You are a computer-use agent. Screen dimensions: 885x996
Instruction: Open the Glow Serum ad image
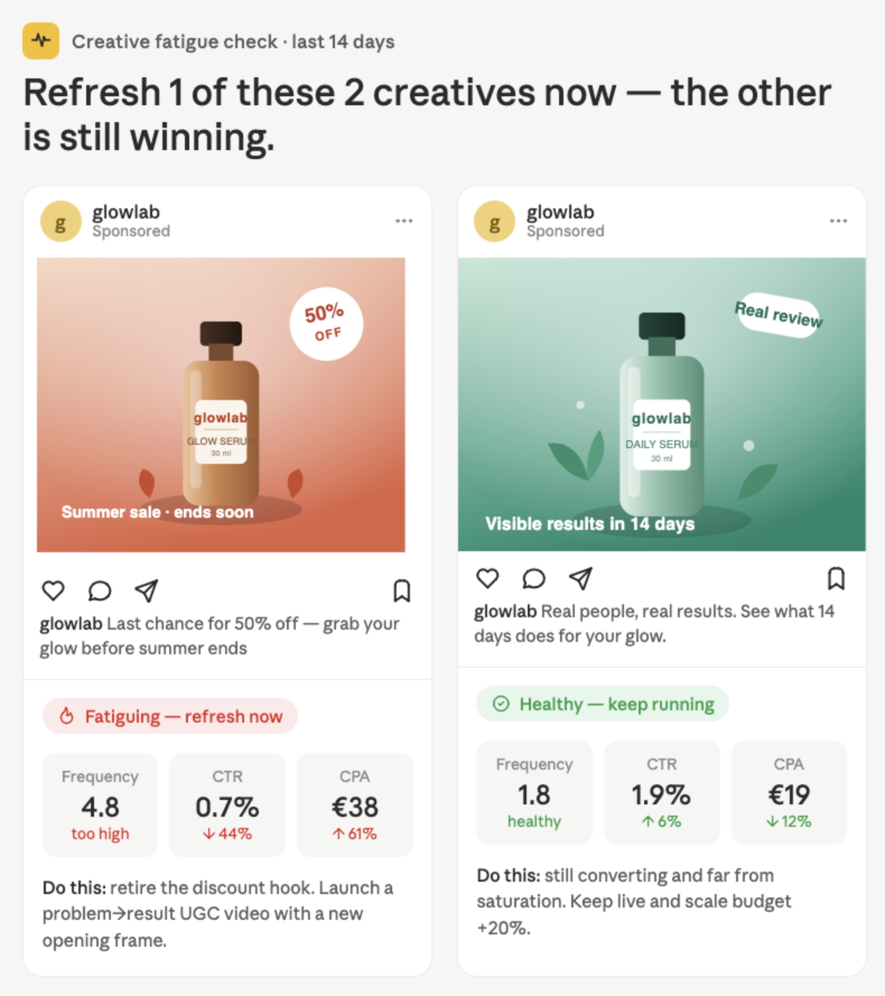tap(221, 404)
